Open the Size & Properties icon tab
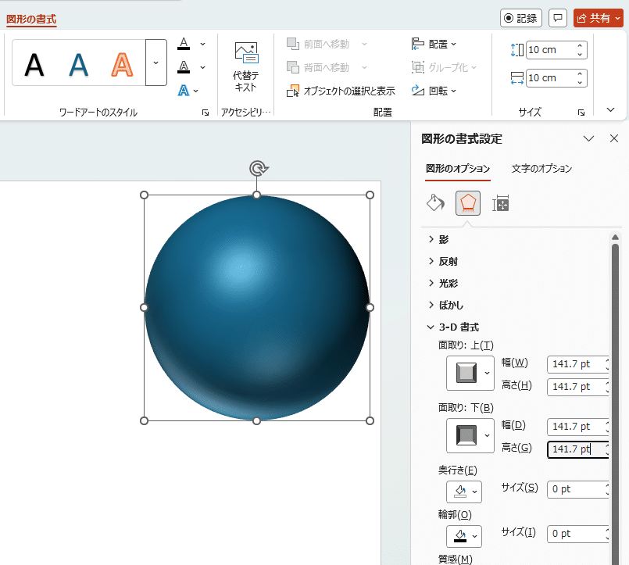Image resolution: width=629 pixels, height=565 pixels. 501,204
